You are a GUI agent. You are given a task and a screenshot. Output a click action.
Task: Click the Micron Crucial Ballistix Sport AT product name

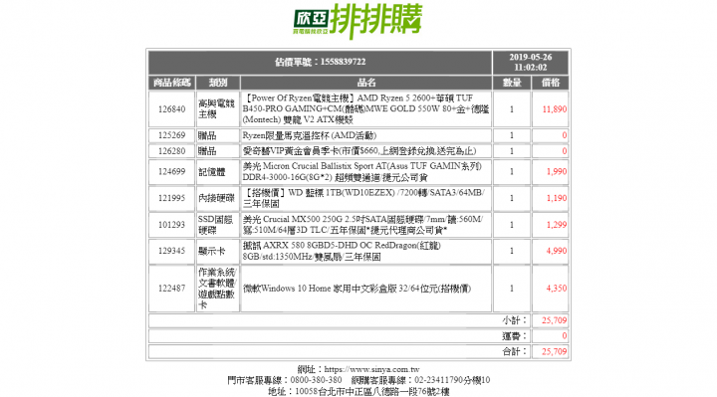[361, 172]
